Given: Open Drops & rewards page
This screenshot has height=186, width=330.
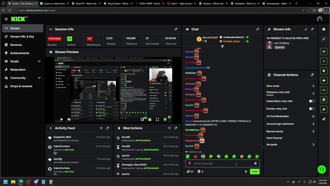Looking at the screenshot, I should tap(23, 86).
